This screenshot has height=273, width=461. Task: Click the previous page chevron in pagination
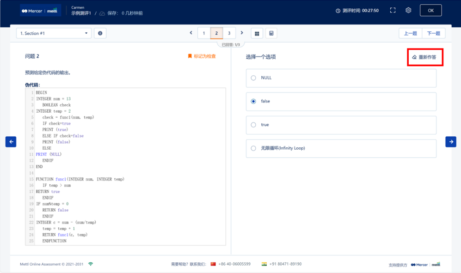click(x=191, y=33)
